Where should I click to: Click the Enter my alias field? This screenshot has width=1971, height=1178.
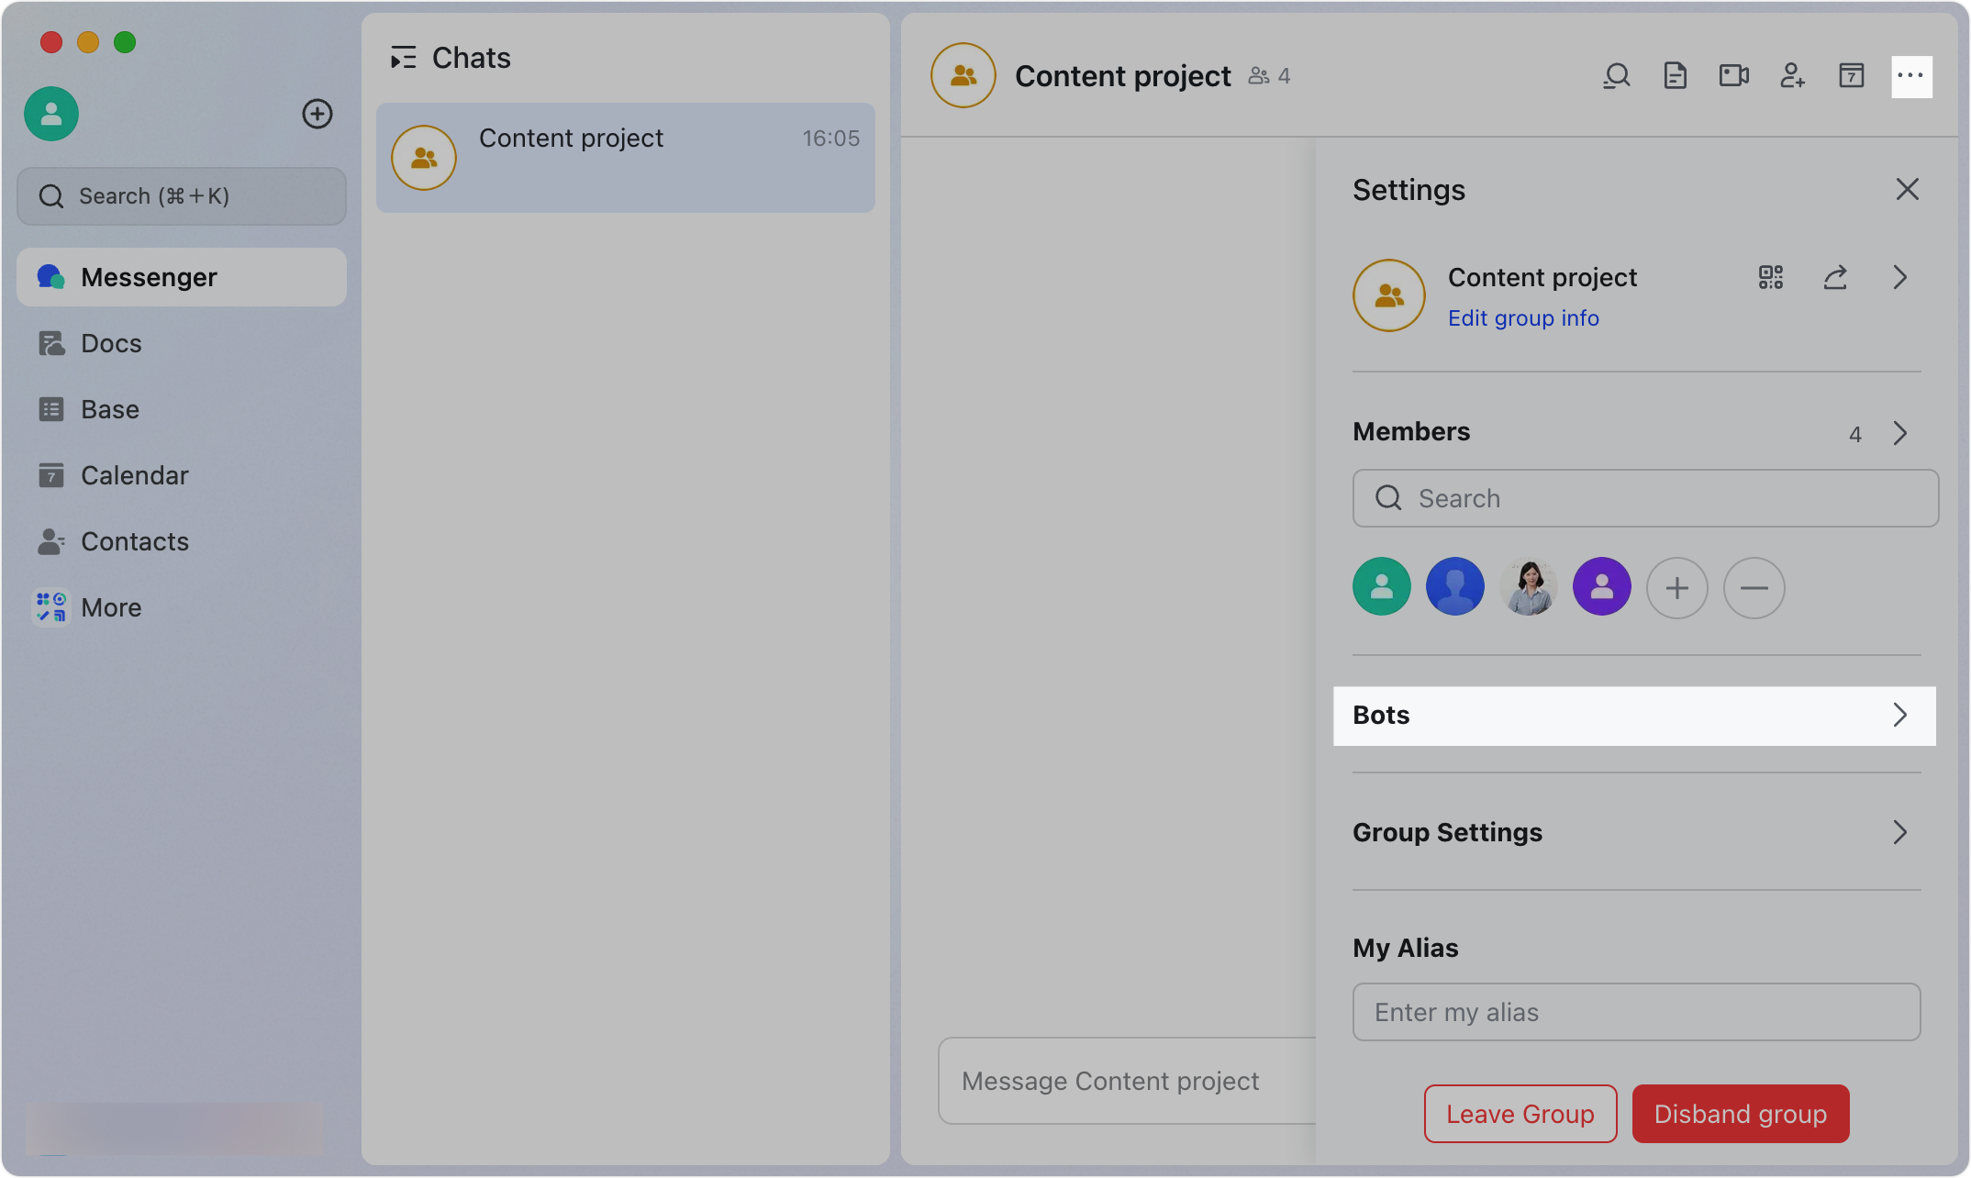click(x=1636, y=1012)
